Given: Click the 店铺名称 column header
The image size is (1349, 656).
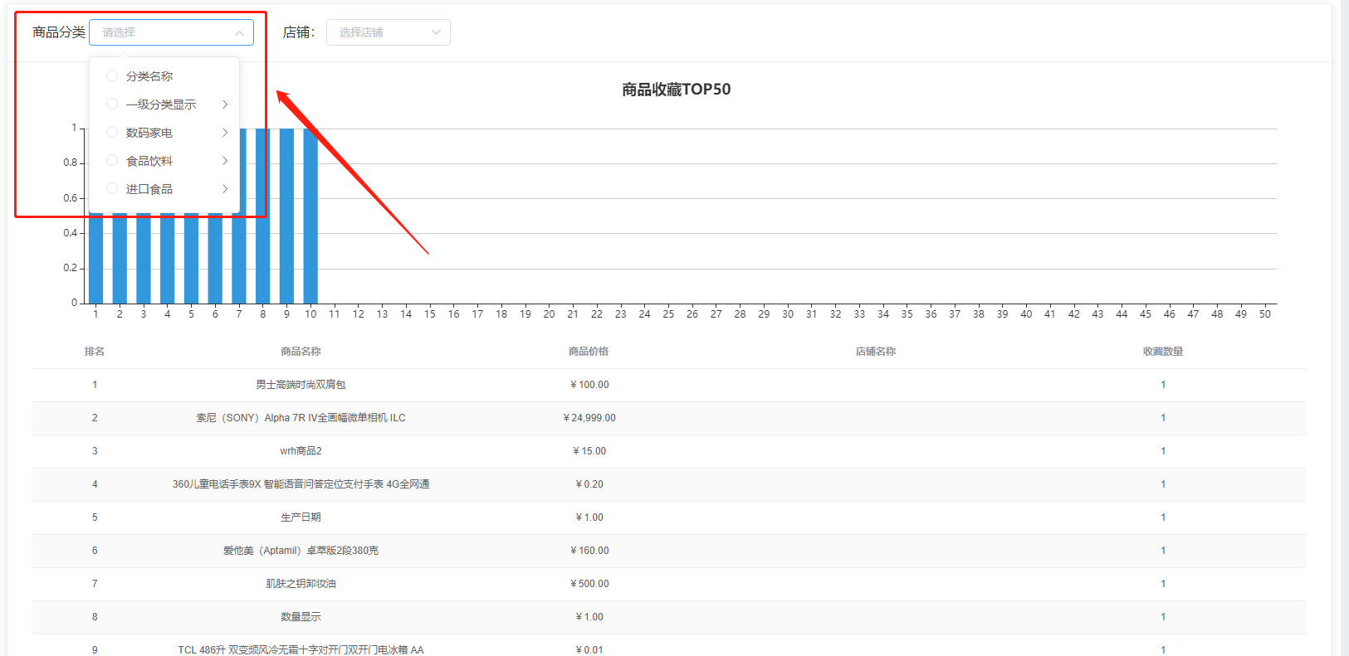Looking at the screenshot, I should click(x=876, y=352).
